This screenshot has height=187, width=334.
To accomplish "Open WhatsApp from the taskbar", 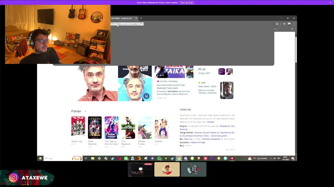I will (159, 158).
